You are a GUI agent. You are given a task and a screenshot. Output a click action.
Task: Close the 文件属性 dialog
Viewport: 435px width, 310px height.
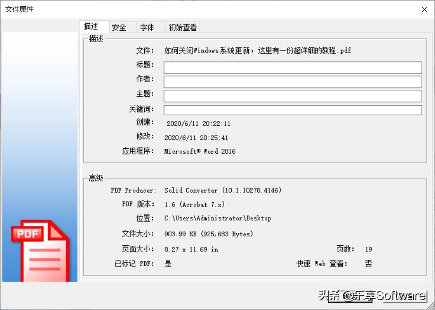[424, 9]
